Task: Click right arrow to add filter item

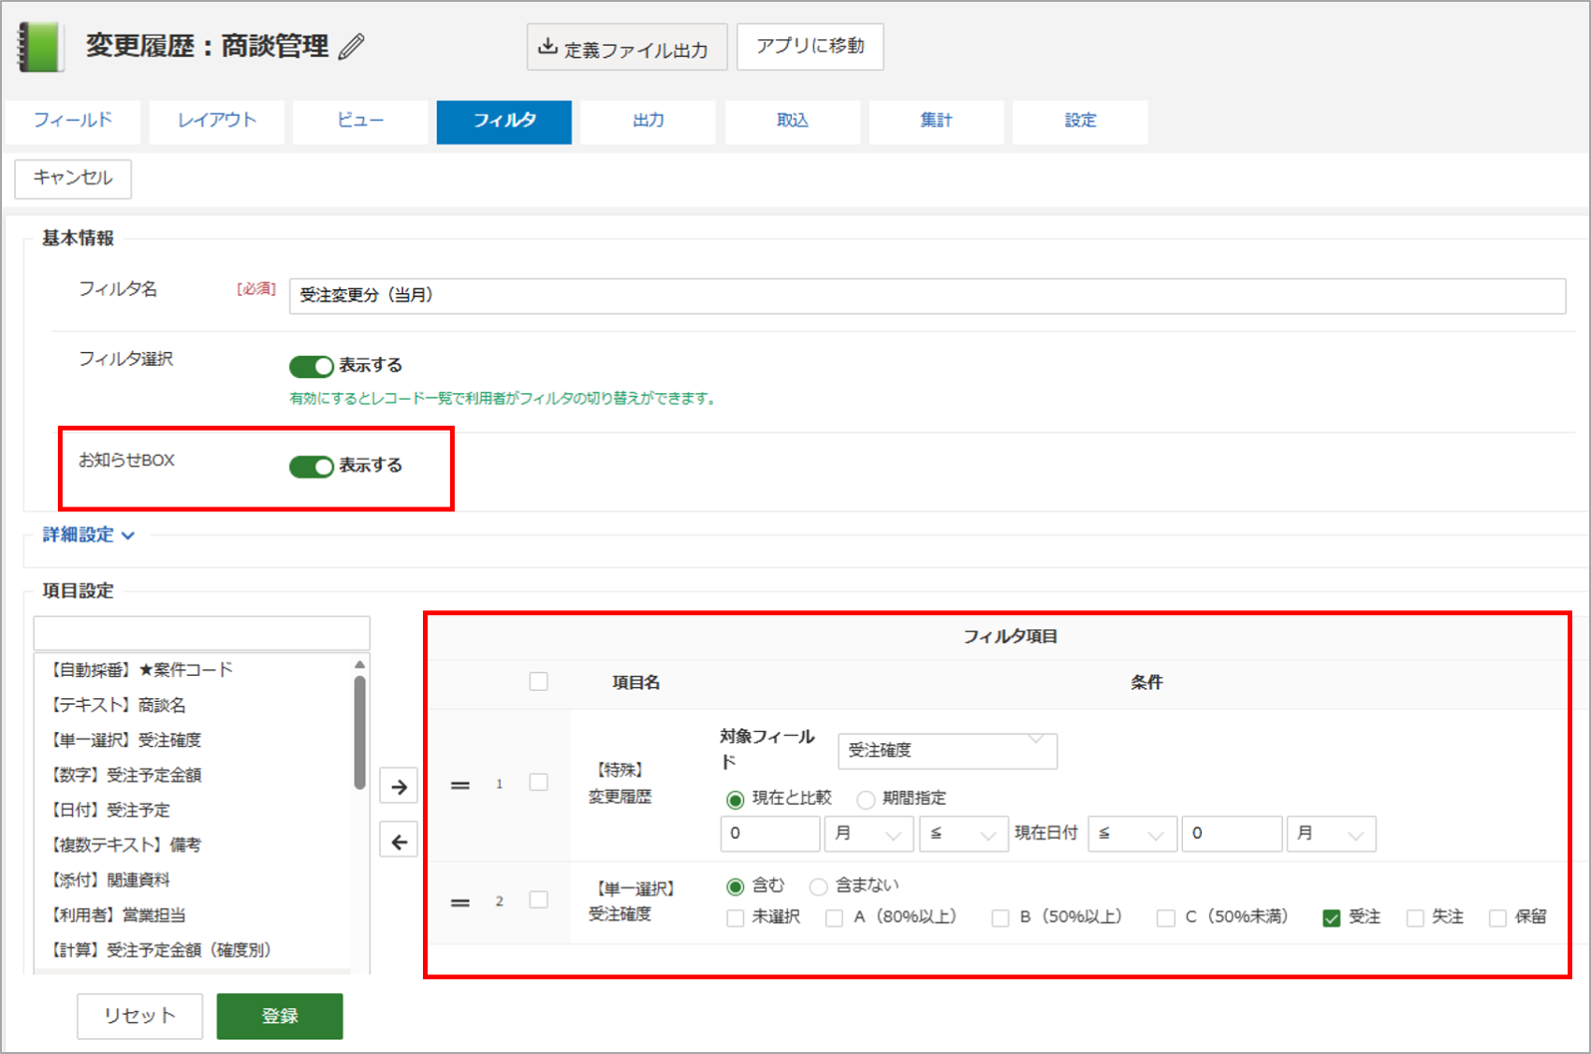Action: pyautogui.click(x=399, y=786)
